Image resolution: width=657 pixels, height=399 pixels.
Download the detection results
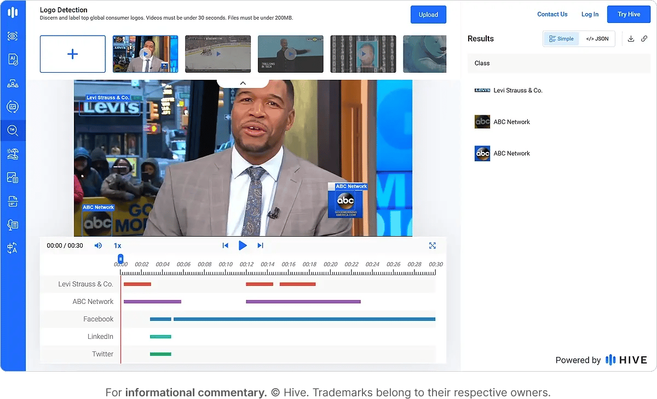[631, 38]
